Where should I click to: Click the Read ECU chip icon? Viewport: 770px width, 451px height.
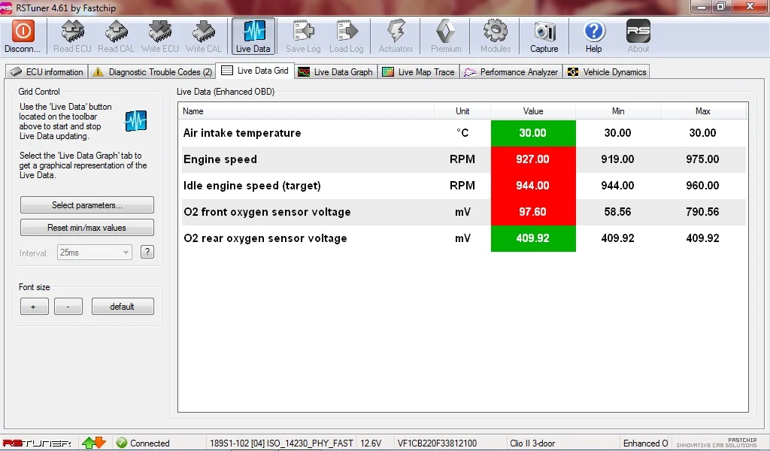coord(73,32)
